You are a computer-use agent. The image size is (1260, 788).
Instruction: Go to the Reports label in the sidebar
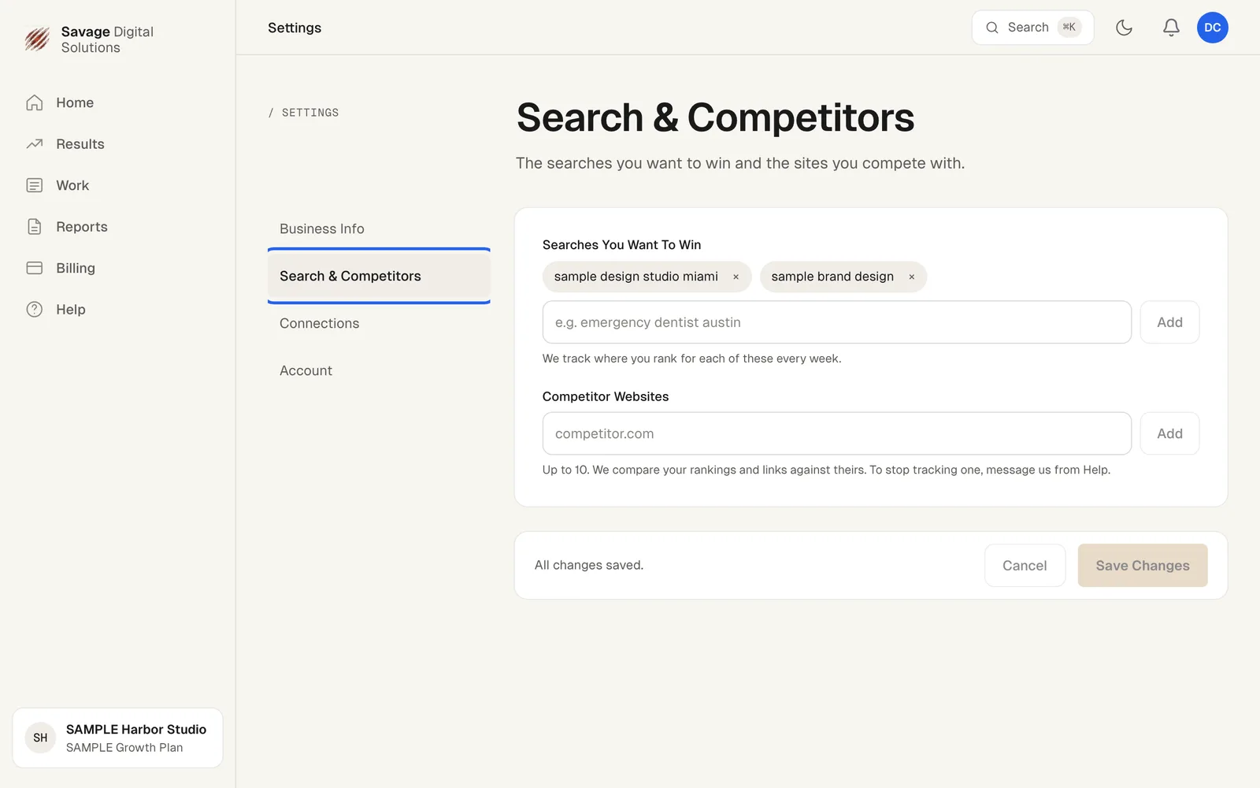click(x=82, y=227)
